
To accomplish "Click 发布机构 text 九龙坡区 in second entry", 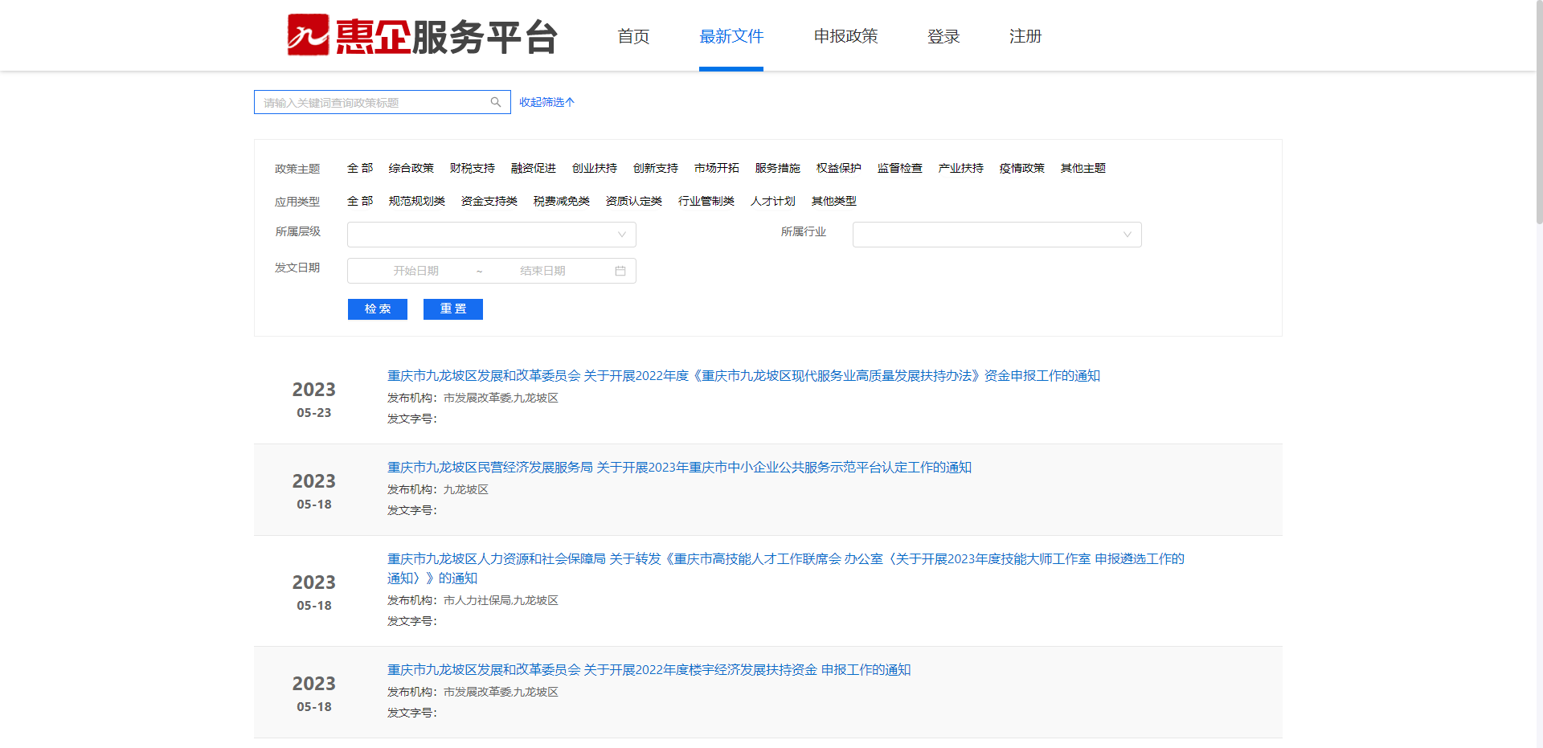I will click(x=466, y=489).
